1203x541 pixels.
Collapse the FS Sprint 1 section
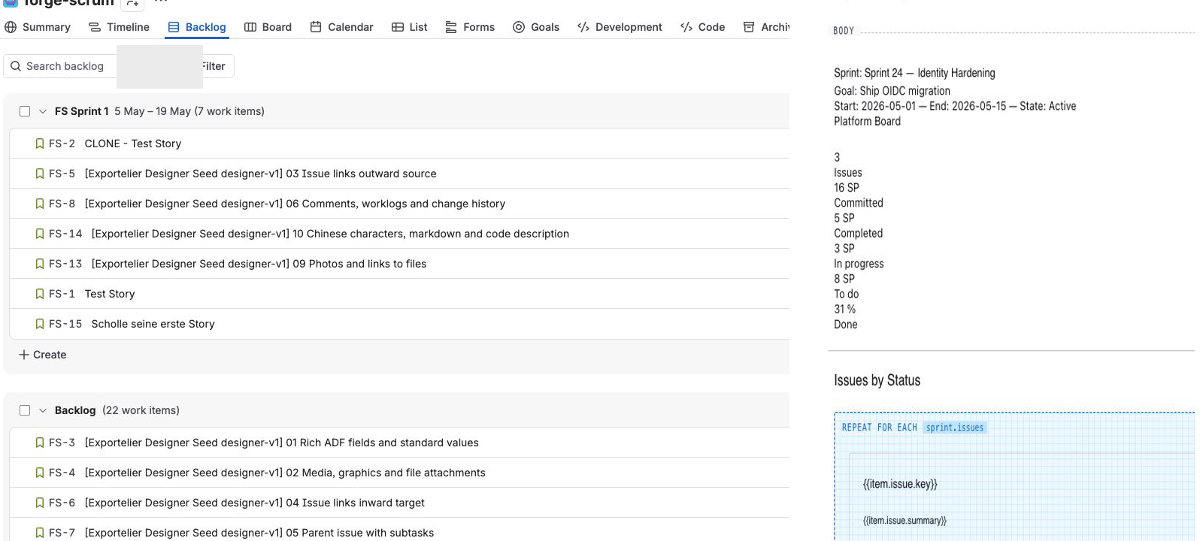point(43,111)
